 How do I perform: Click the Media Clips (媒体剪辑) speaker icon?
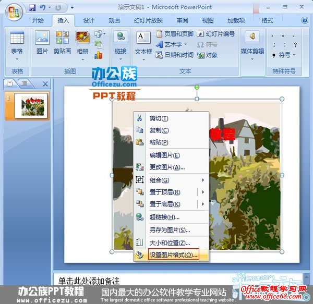tap(252, 37)
